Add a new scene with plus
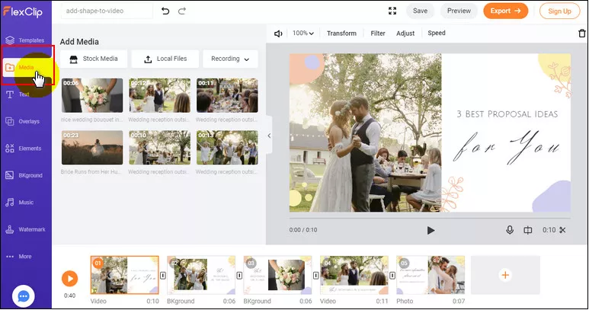Screen dimensions: 589x310 [505, 275]
